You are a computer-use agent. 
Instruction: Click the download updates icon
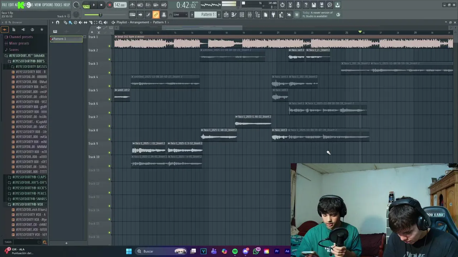[337, 5]
